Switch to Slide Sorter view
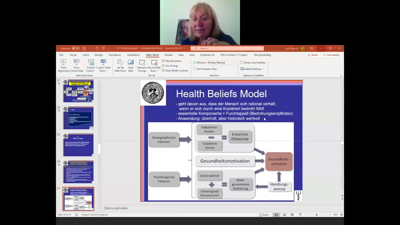The width and height of the screenshot is (400, 225). tap(284, 215)
